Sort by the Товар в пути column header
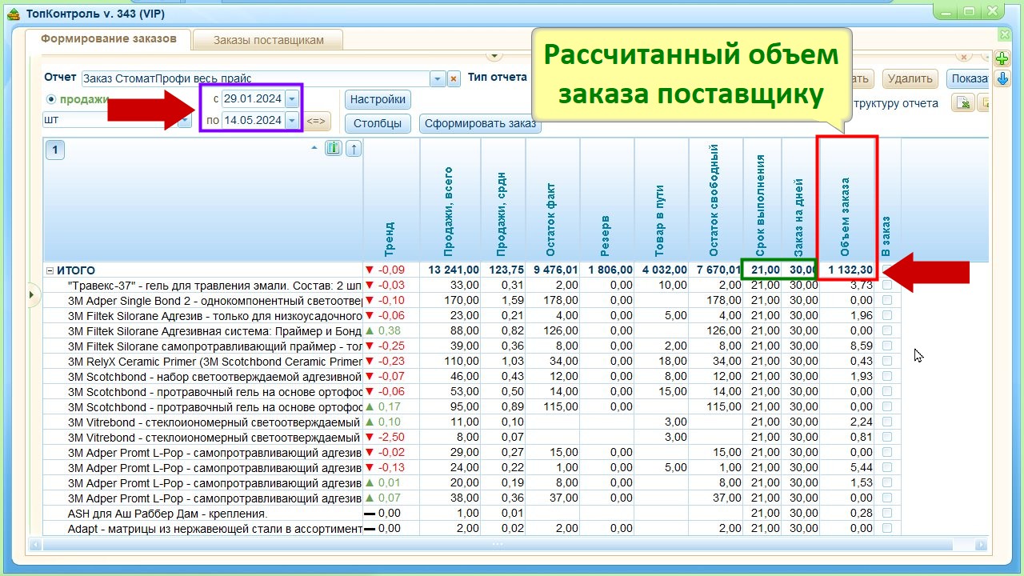The image size is (1024, 576). (661, 199)
